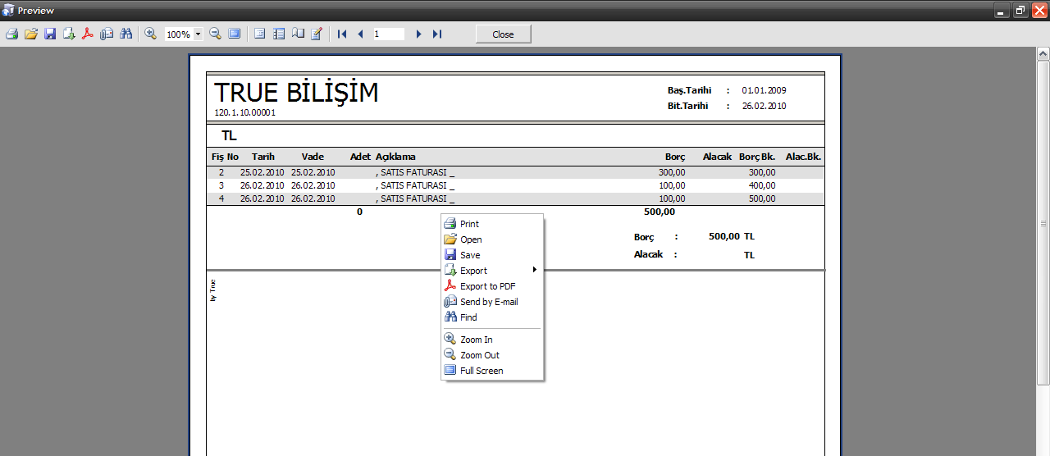This screenshot has height=456, width=1050.
Task: Click the Edit Page pencil icon in toolbar
Action: (x=317, y=34)
